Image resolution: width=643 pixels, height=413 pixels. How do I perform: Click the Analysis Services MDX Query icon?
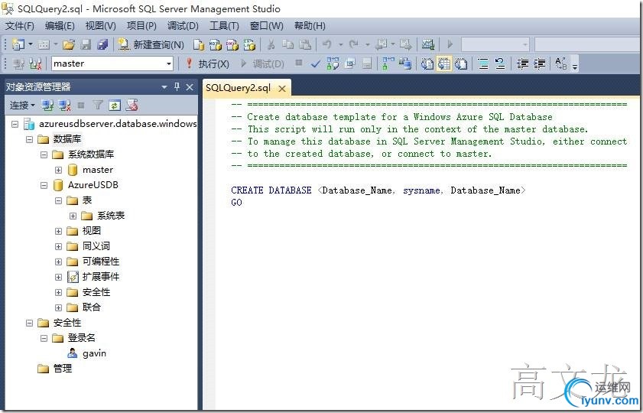pyautogui.click(x=216, y=44)
